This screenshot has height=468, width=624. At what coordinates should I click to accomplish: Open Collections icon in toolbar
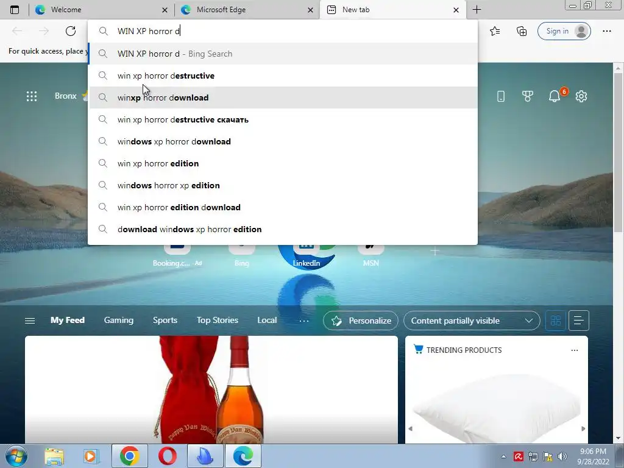pyautogui.click(x=522, y=31)
